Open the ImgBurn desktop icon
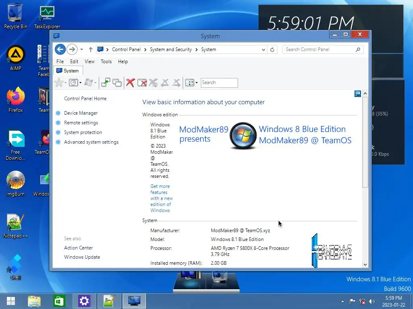 [x=16, y=183]
